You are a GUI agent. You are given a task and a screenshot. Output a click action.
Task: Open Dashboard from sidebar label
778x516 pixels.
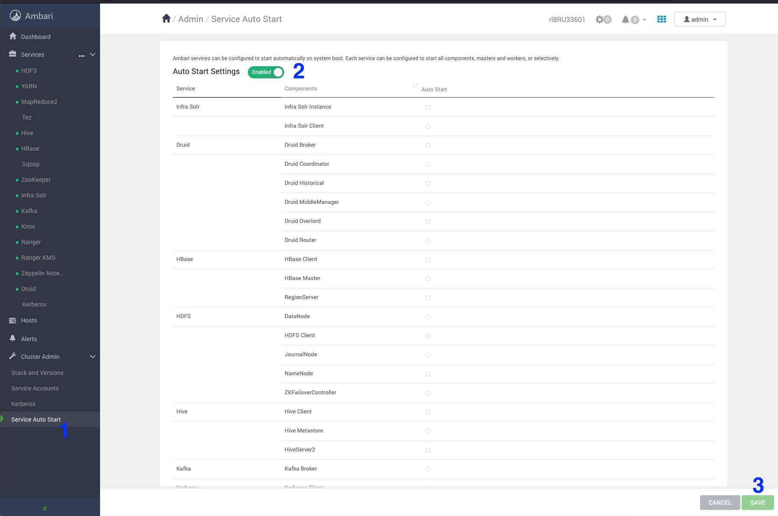(36, 37)
